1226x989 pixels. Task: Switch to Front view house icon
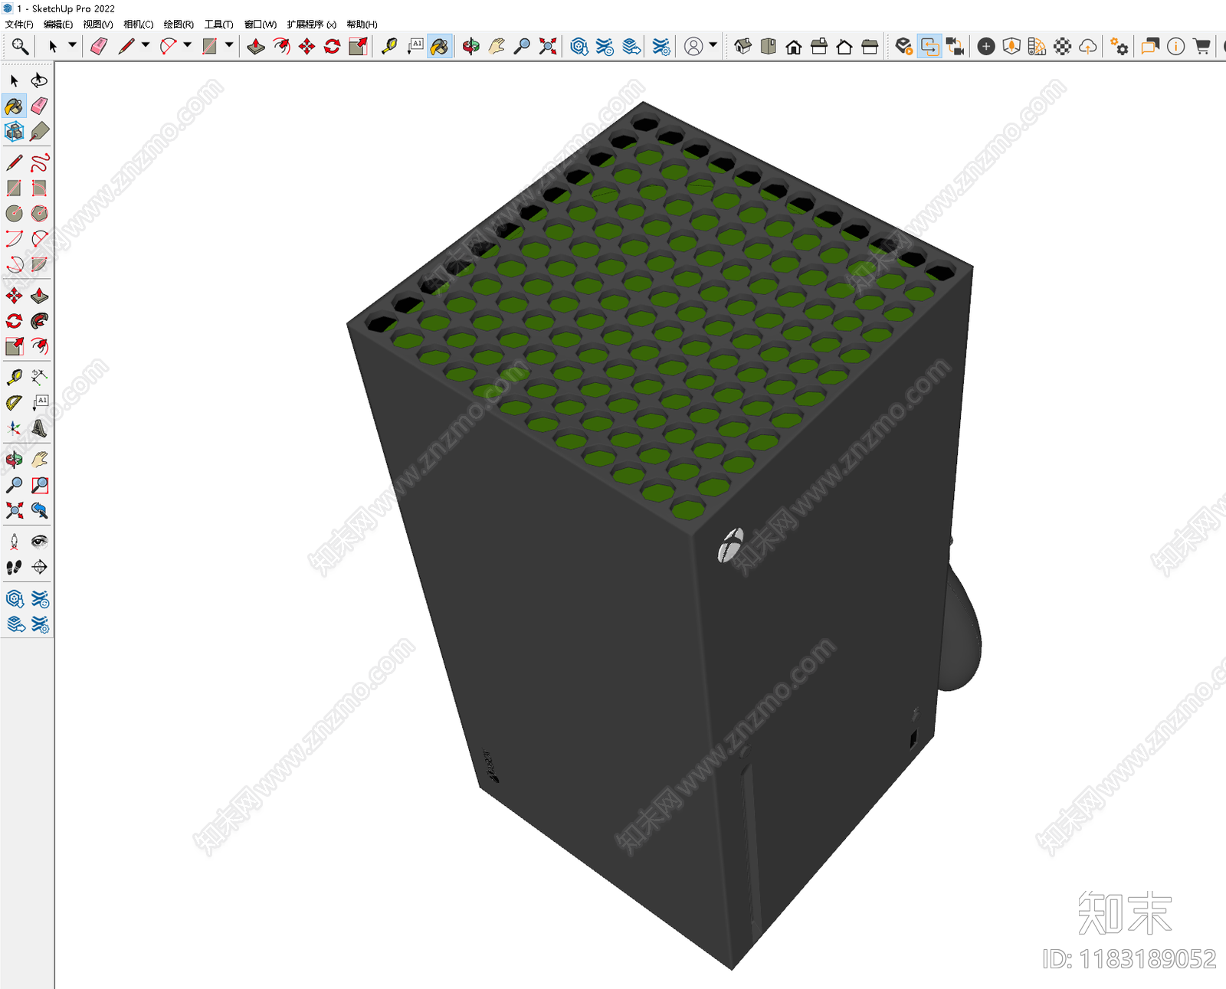(794, 47)
